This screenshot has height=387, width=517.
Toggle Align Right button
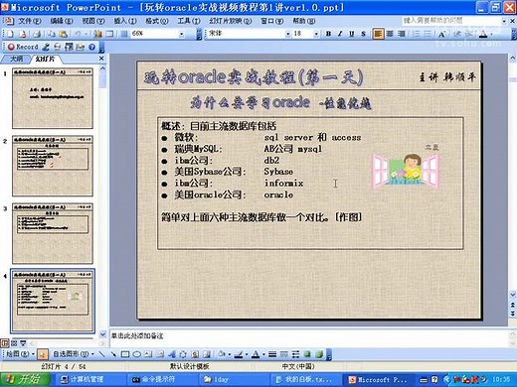point(402,34)
